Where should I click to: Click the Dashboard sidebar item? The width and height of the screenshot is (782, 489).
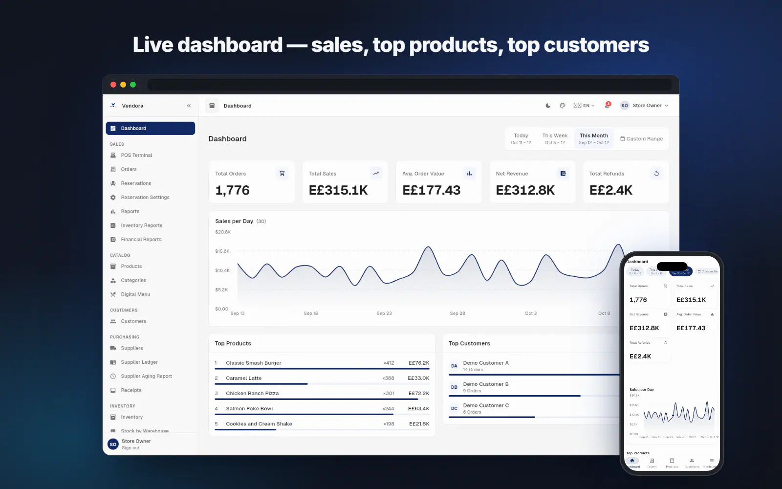(151, 129)
